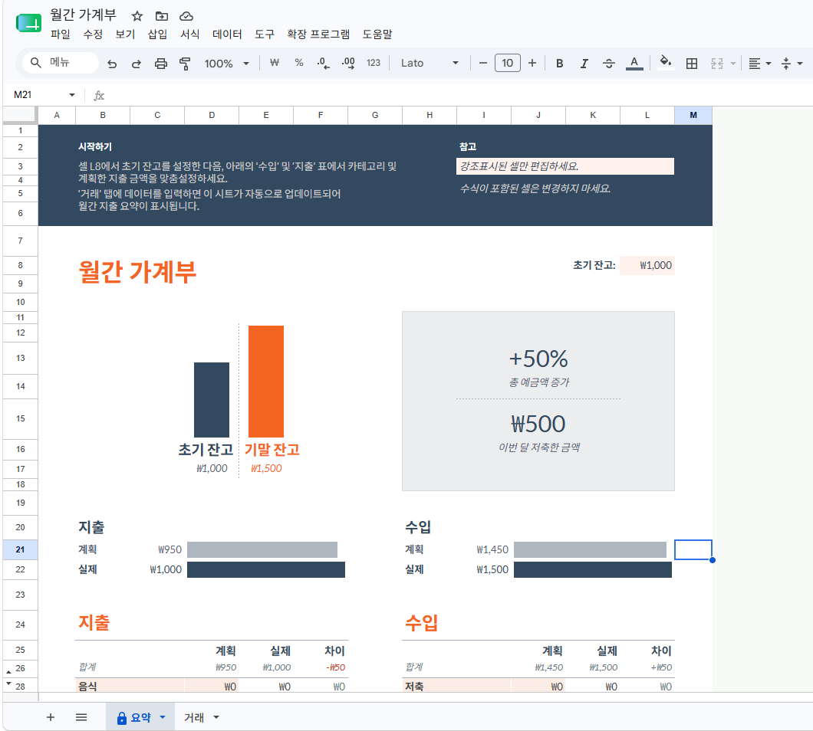Open the 수정 menu
Screen dimensions: 813x731
tap(93, 34)
